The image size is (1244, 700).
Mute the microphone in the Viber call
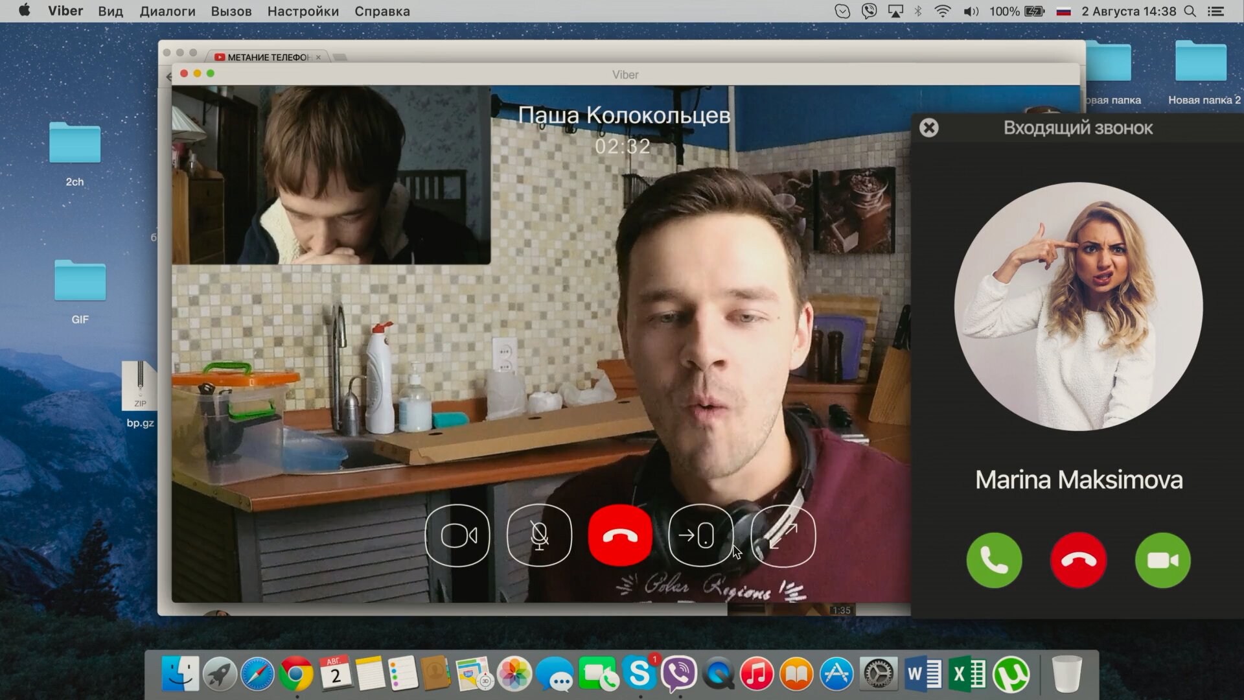(x=539, y=536)
